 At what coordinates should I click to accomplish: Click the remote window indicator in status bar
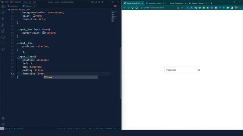point(2,128)
